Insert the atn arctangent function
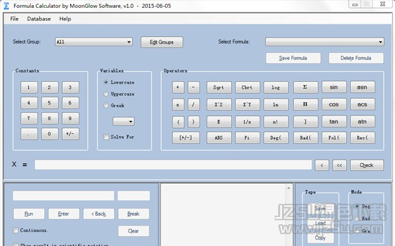The width and height of the screenshot is (395, 246). 362,121
